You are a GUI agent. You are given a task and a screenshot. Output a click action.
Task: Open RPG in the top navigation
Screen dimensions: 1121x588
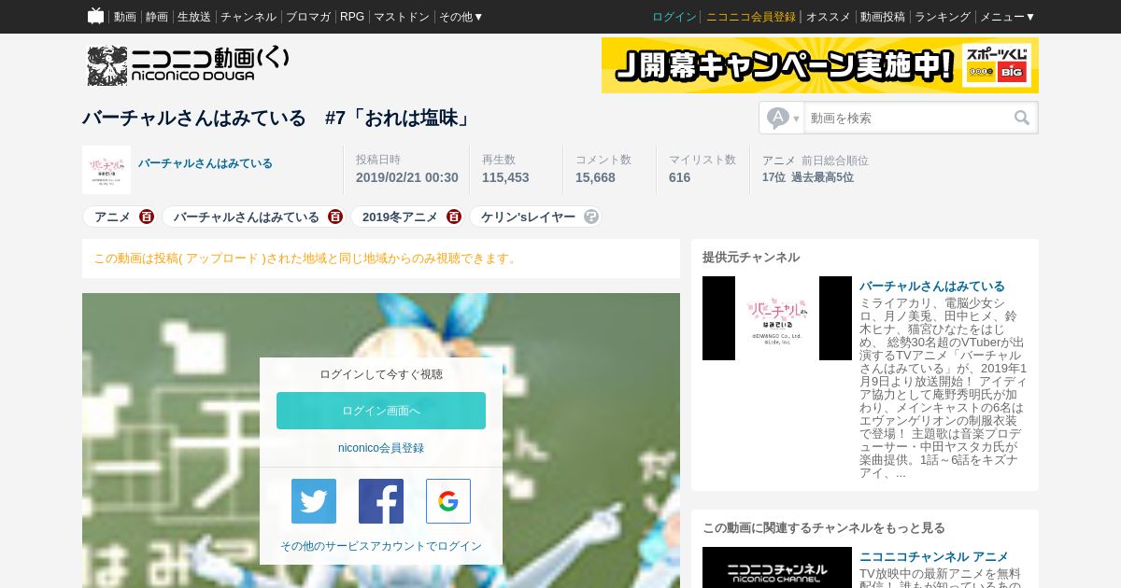pyautogui.click(x=352, y=17)
